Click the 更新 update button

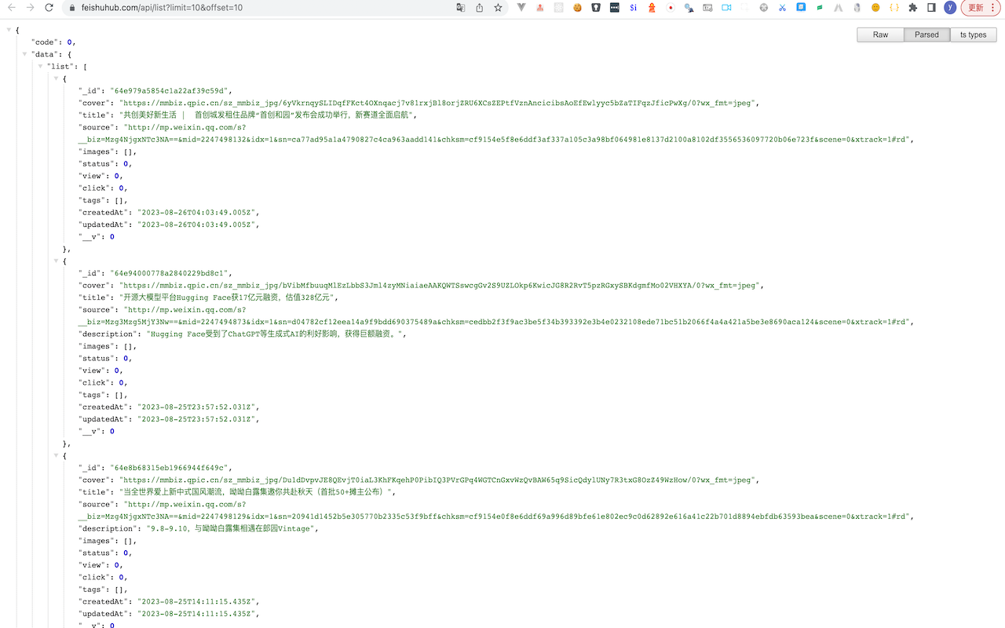point(974,8)
